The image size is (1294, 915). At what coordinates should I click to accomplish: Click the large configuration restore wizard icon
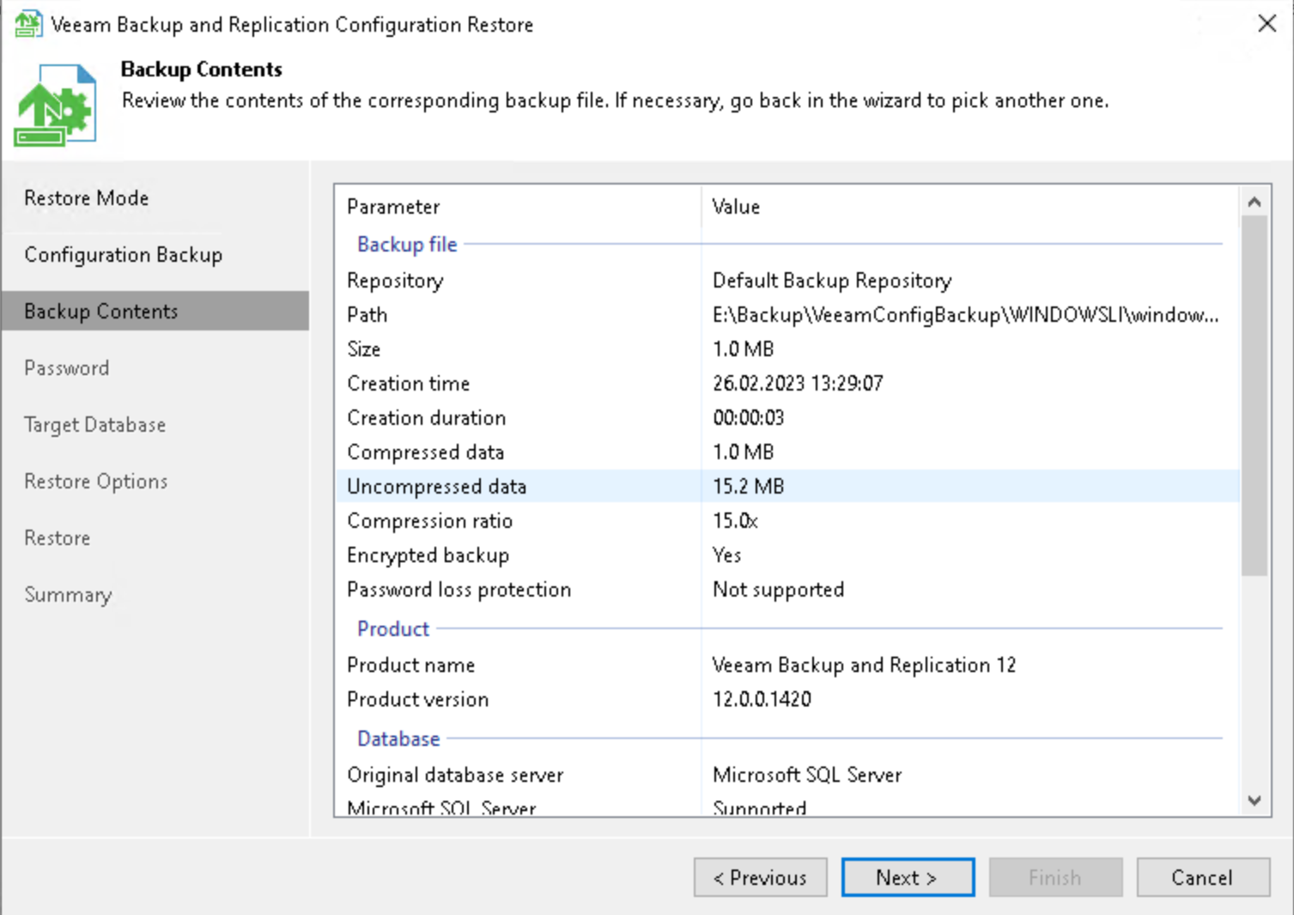[55, 106]
